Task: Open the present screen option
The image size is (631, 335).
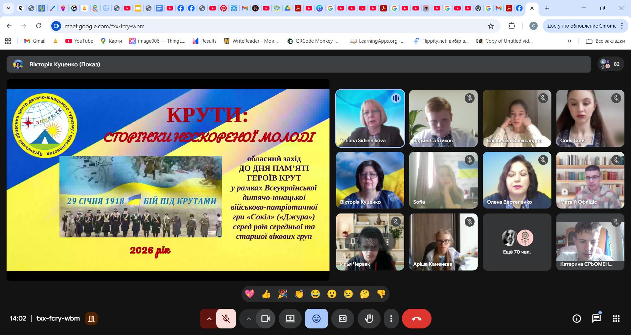Action: coord(290,319)
